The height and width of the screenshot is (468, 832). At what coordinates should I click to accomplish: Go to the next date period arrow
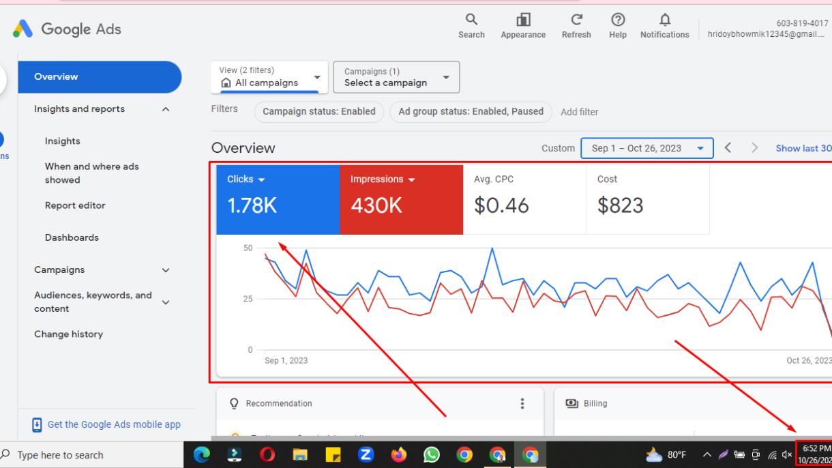754,148
